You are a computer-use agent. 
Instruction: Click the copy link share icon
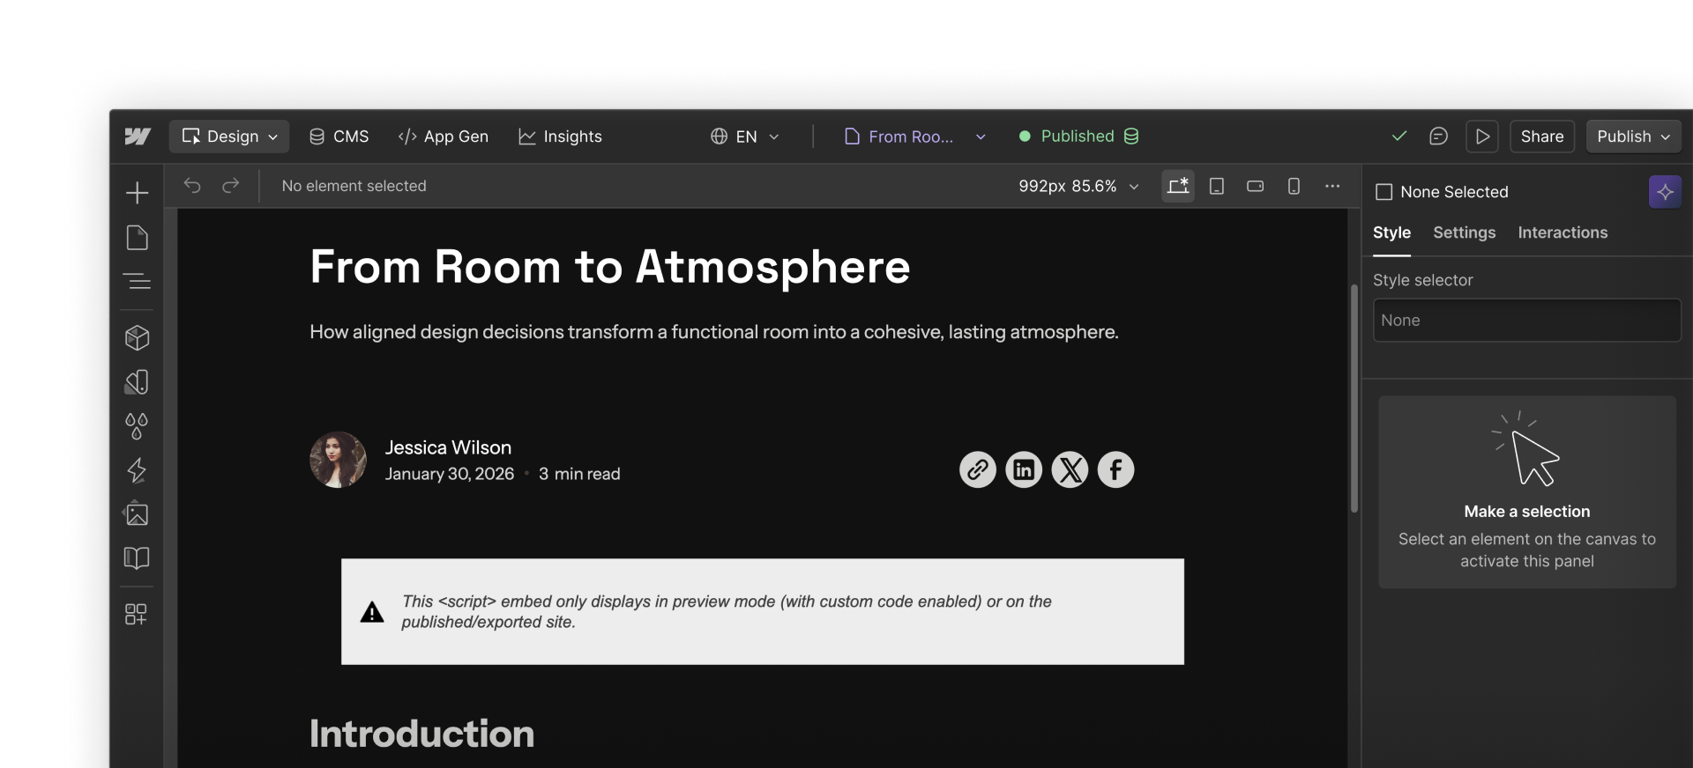click(x=978, y=469)
